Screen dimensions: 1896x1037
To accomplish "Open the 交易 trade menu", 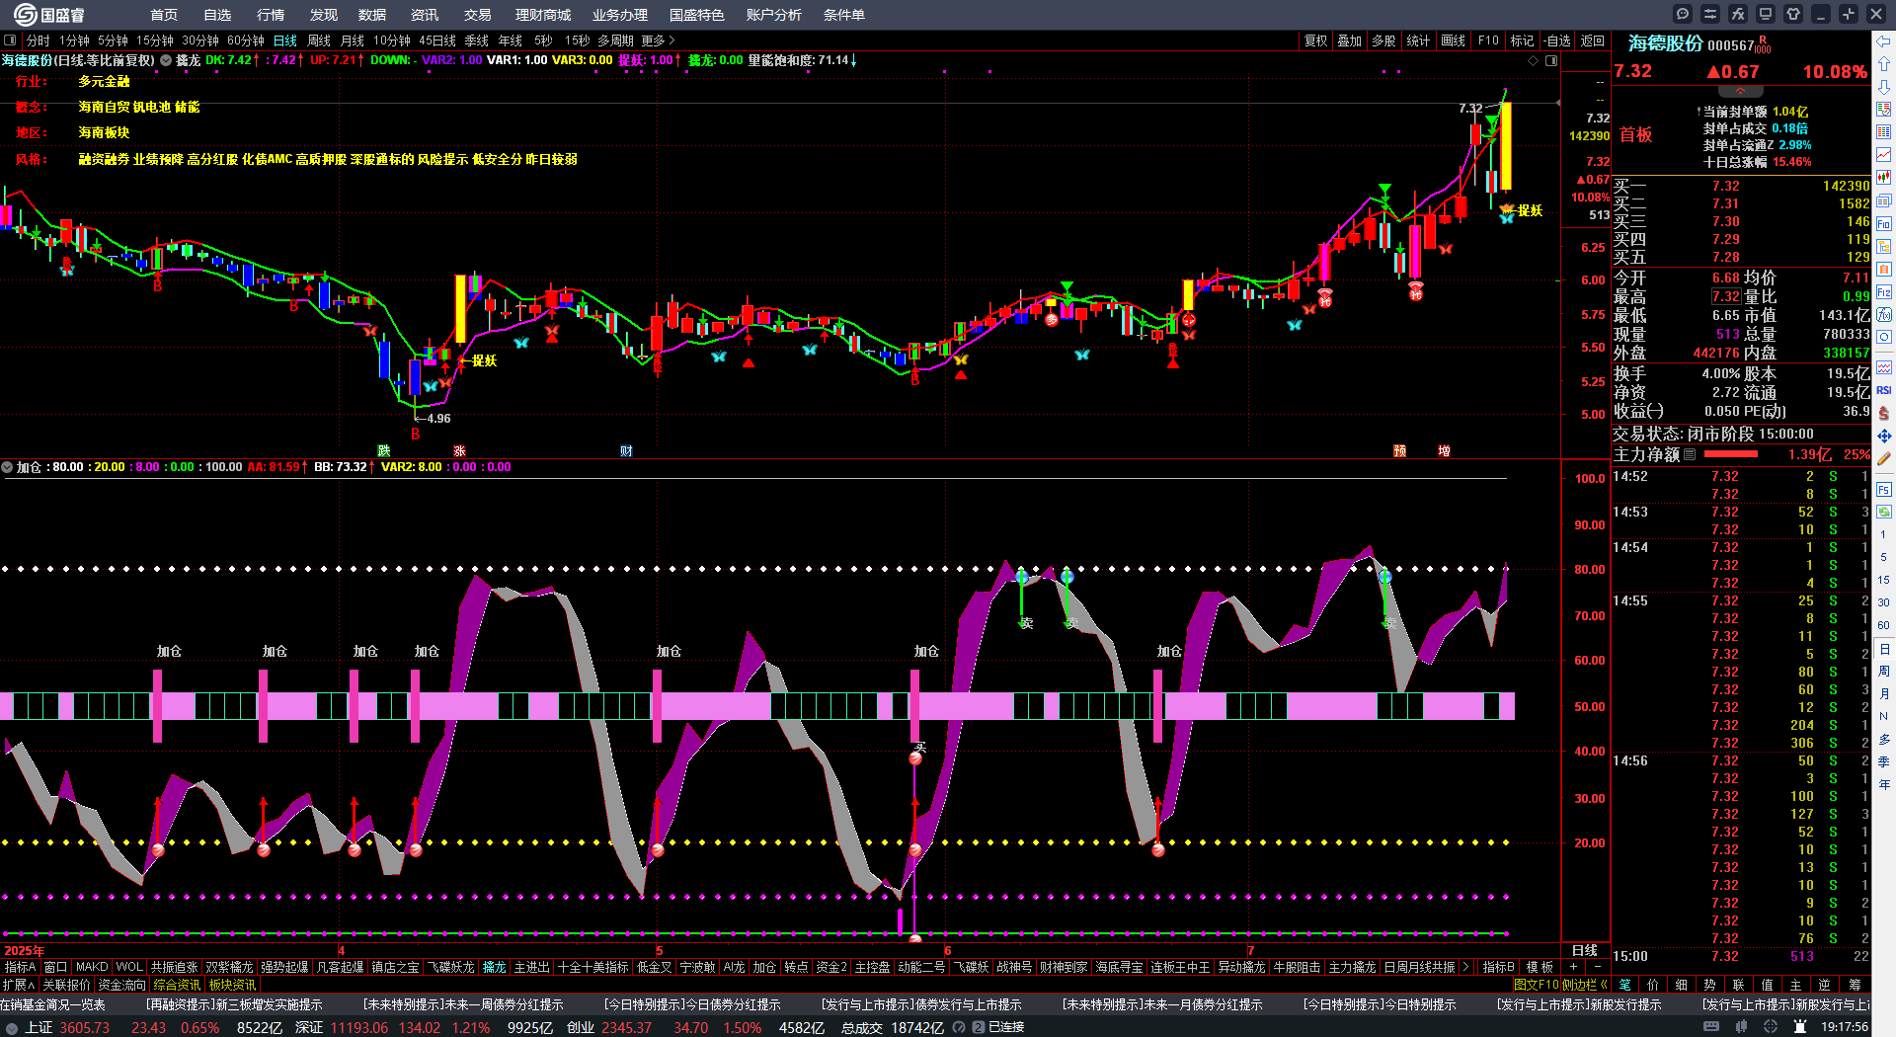I will pos(478,15).
